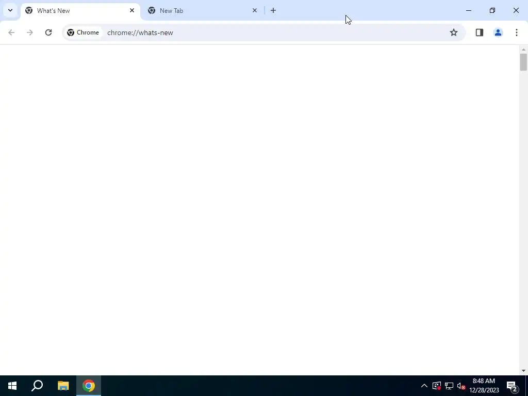Open the Chrome profile menu
Image resolution: width=528 pixels, height=396 pixels.
[x=498, y=32]
